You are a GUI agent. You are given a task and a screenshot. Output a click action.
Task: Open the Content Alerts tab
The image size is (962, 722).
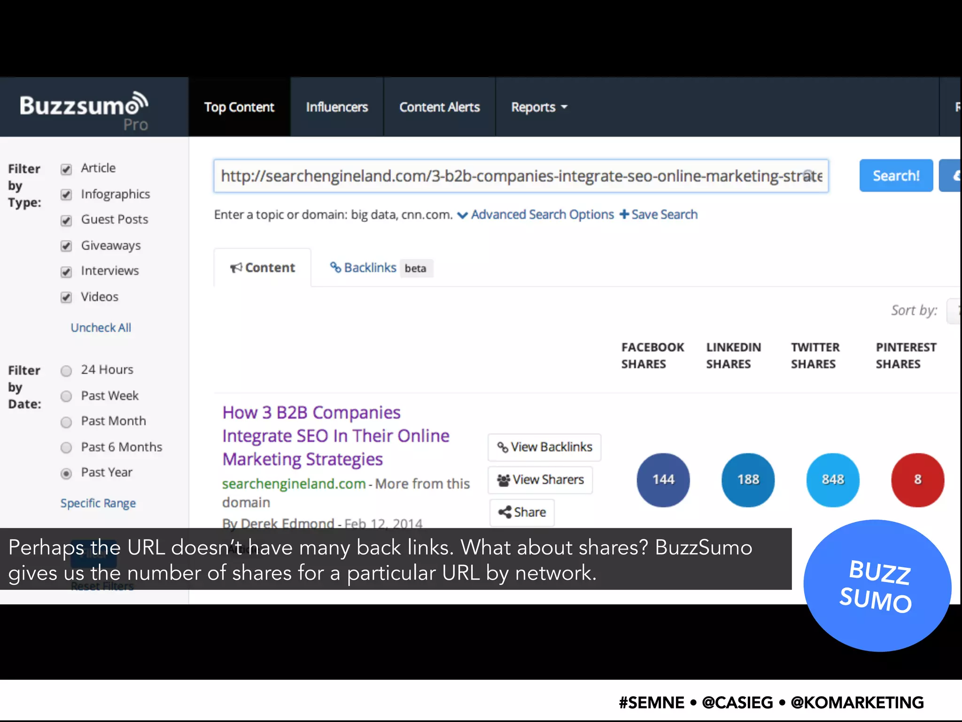[x=439, y=107]
